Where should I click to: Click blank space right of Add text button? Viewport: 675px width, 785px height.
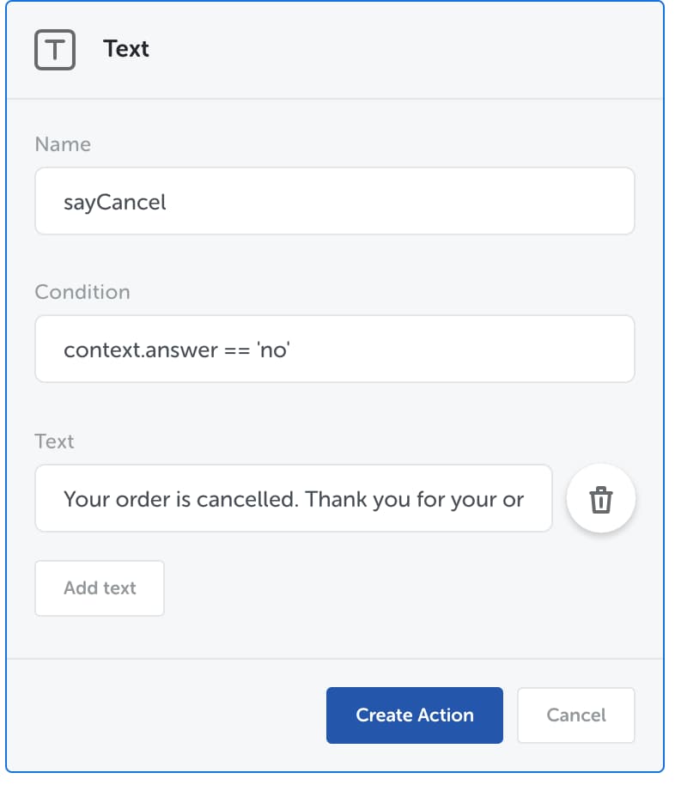[396, 588]
